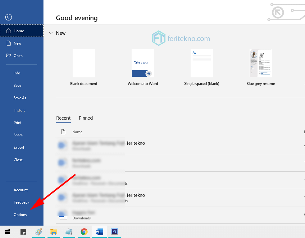Open the Home backstage page
Viewport: 305px width, 238px height.
coord(22,31)
